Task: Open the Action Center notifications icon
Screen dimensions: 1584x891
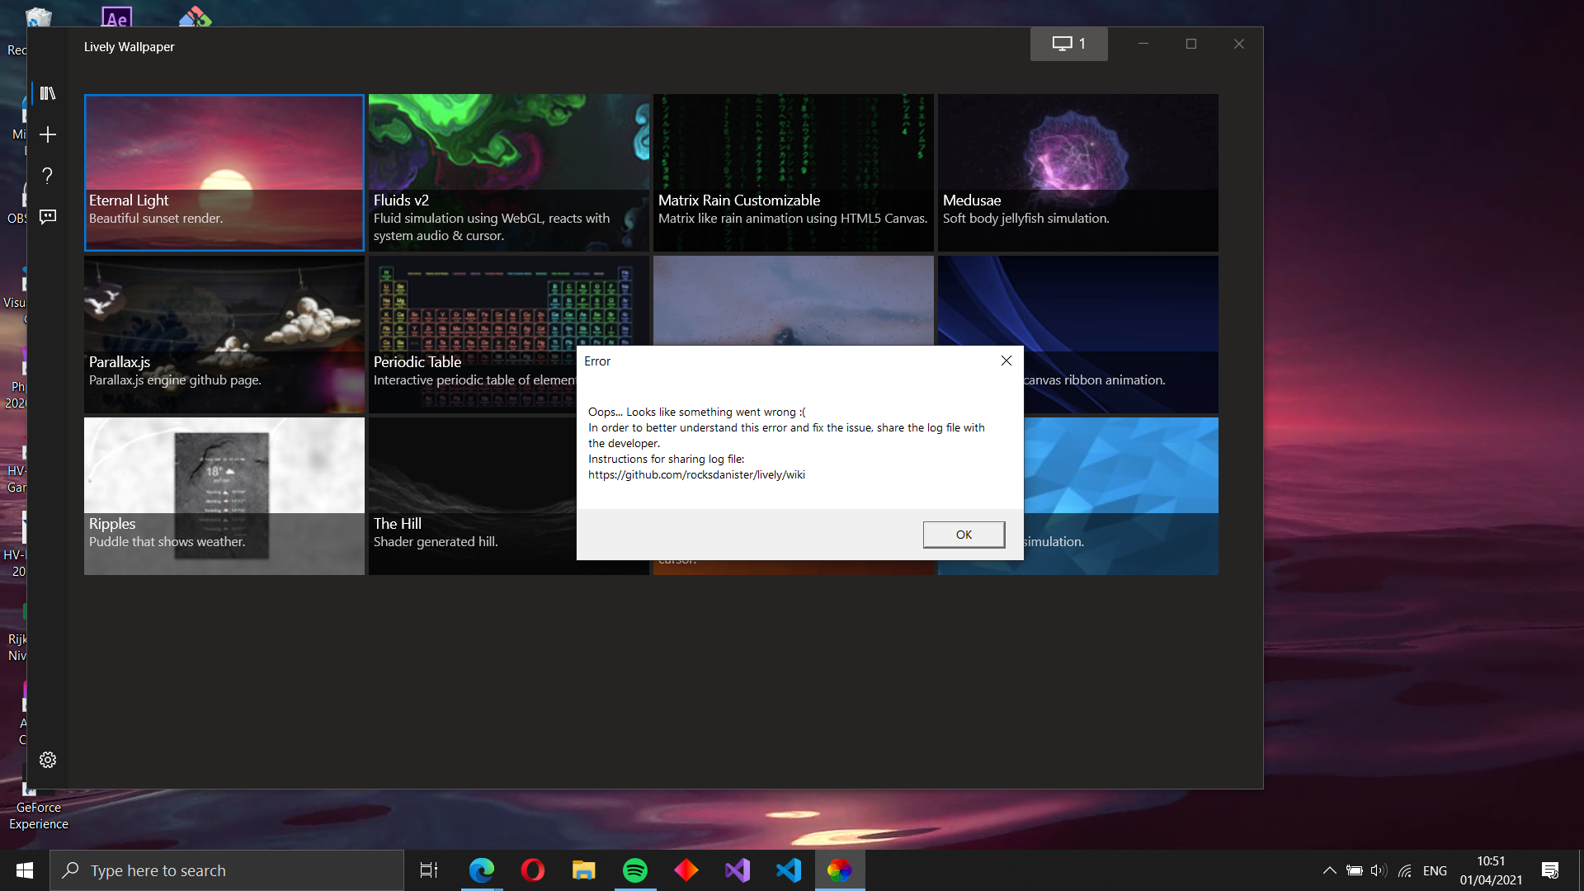Action: pyautogui.click(x=1549, y=870)
